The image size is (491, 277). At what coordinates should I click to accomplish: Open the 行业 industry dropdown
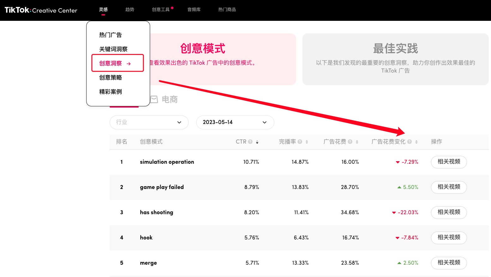pyautogui.click(x=149, y=122)
